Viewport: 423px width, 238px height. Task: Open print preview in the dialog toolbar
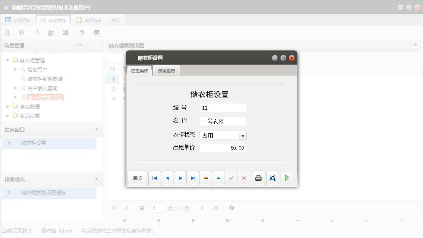click(x=272, y=178)
